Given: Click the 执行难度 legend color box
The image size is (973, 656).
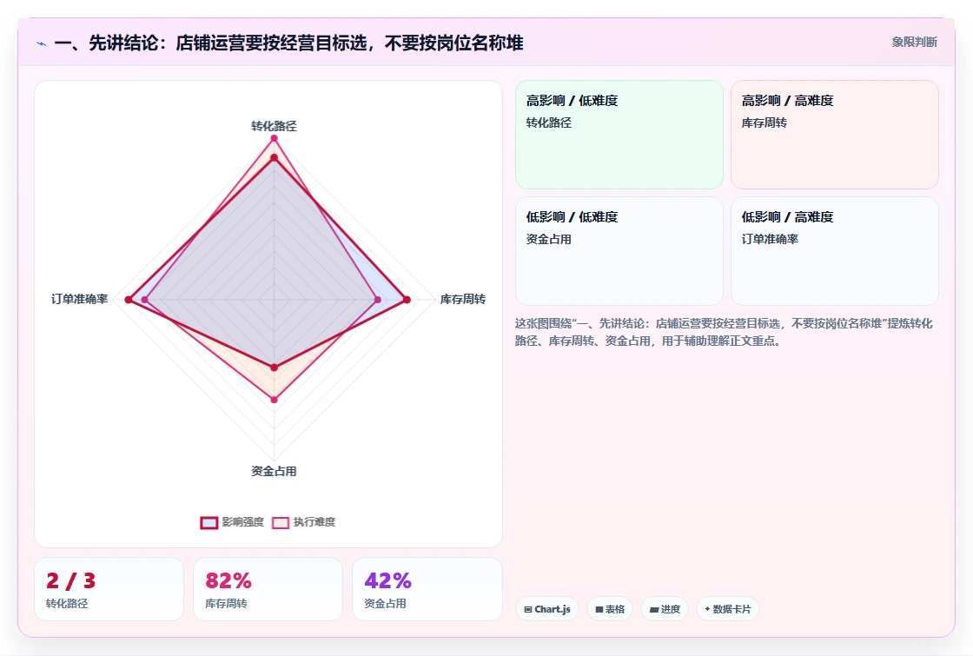Looking at the screenshot, I should coord(281,522).
